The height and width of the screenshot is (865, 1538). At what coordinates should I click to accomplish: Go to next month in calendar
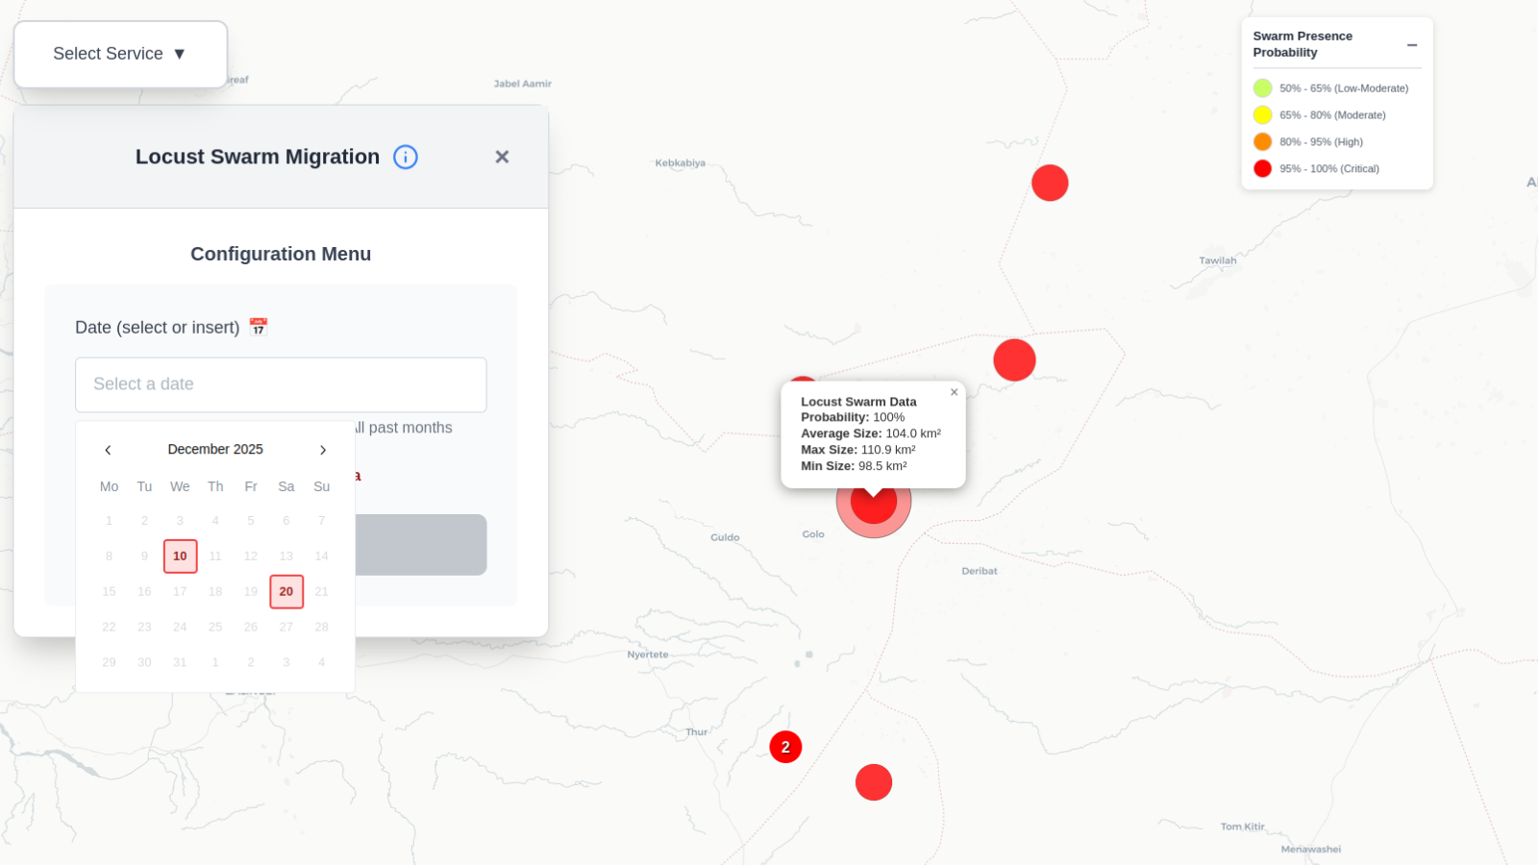point(323,450)
